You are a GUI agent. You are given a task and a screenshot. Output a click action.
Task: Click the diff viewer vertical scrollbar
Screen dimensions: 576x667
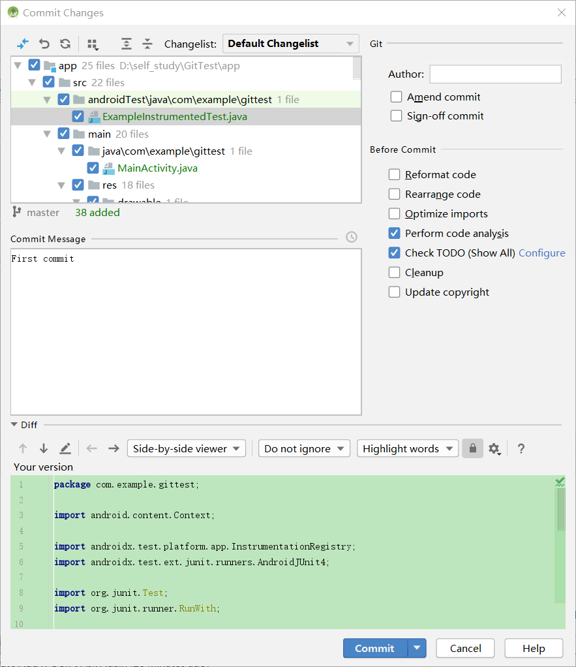click(x=561, y=509)
